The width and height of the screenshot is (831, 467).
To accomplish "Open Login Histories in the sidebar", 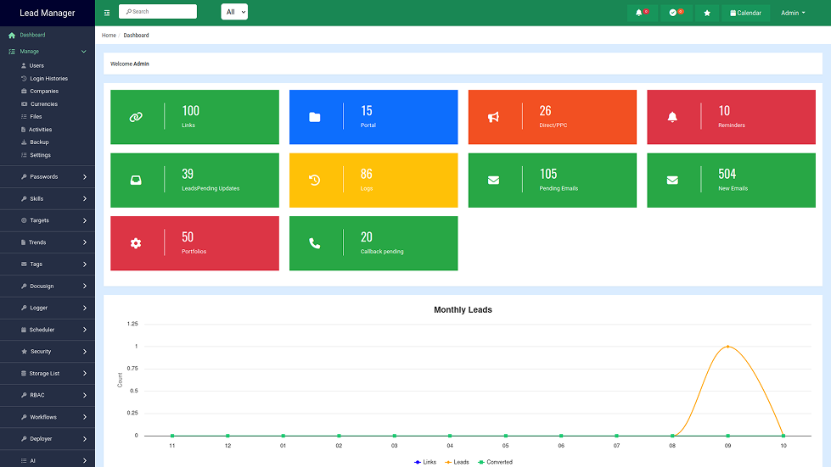I will coord(48,78).
